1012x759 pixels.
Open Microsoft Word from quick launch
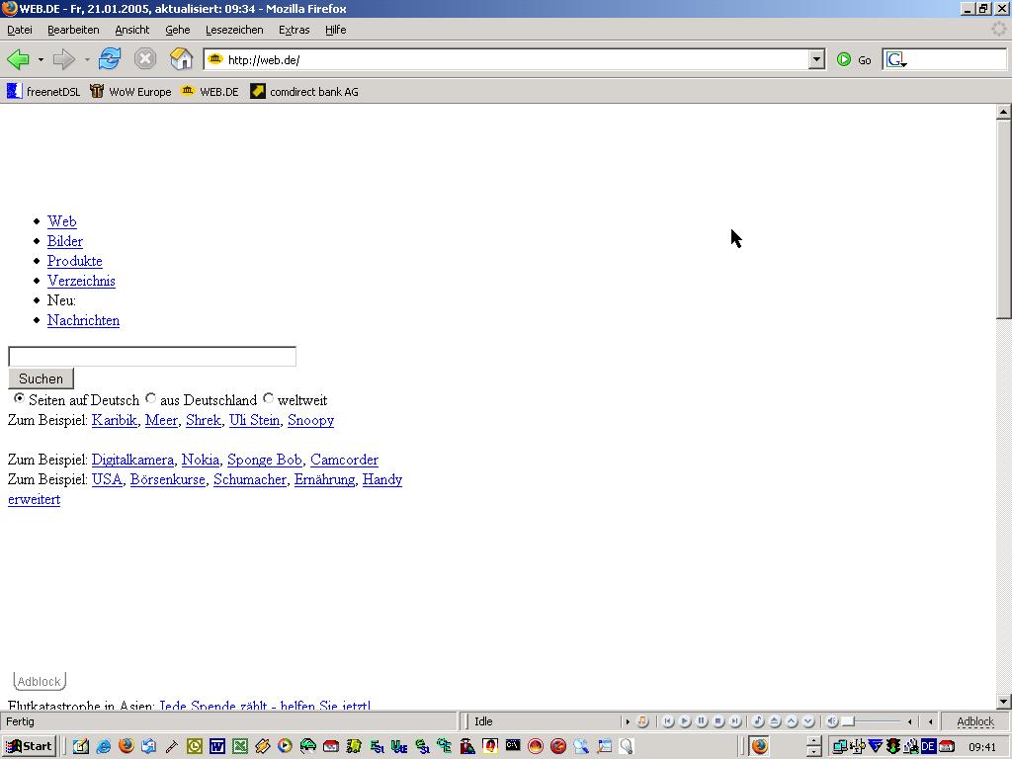(x=216, y=747)
